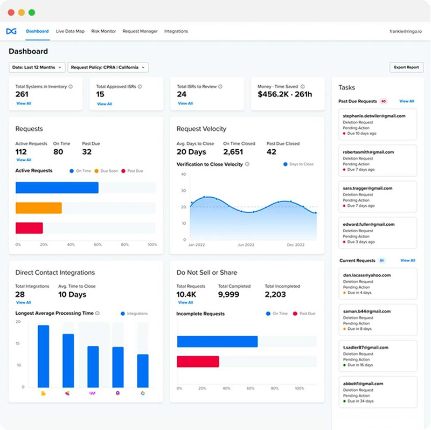Open the Request Policy CPRA California dropdown
The height and width of the screenshot is (430, 431).
[x=108, y=67]
